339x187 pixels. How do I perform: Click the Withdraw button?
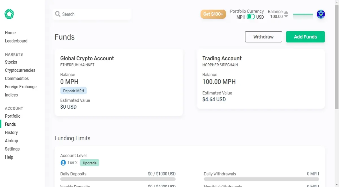click(264, 37)
